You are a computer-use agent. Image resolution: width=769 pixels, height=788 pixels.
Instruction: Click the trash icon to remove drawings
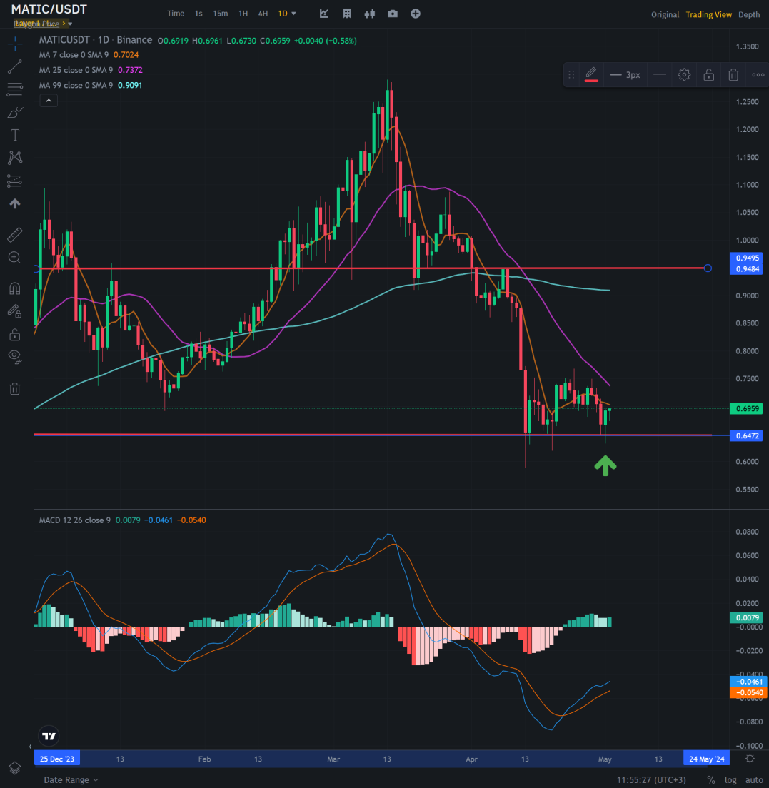coord(14,388)
